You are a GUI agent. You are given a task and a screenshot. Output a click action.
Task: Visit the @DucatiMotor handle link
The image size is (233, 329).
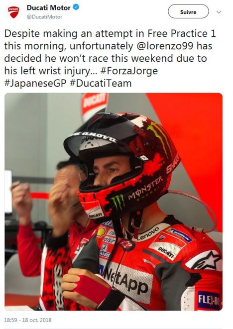[x=44, y=17]
